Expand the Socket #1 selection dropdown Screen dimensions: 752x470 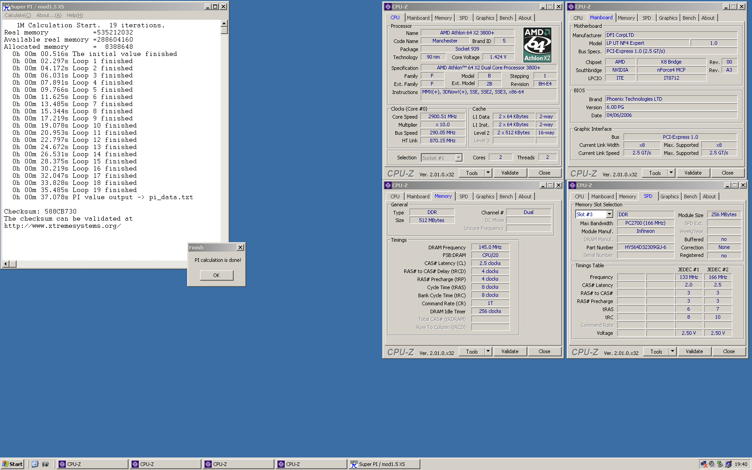coord(458,158)
